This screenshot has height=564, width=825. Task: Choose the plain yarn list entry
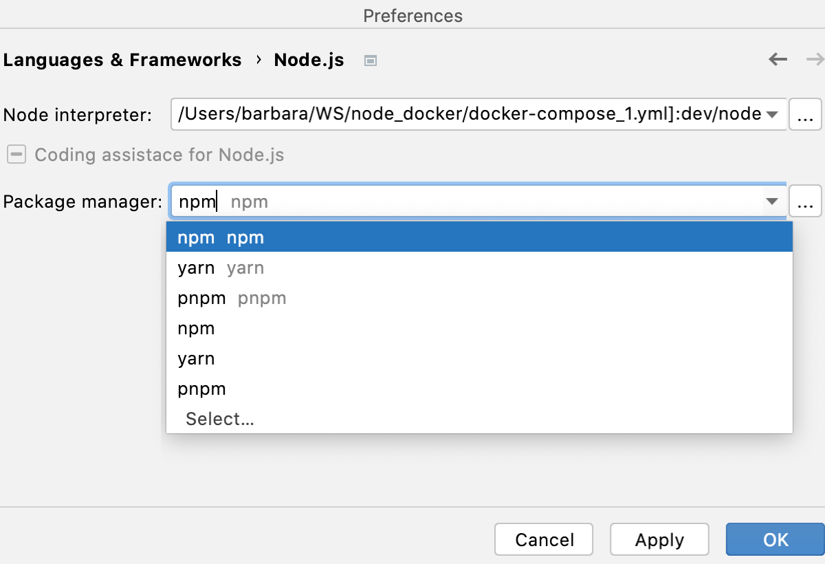[196, 358]
